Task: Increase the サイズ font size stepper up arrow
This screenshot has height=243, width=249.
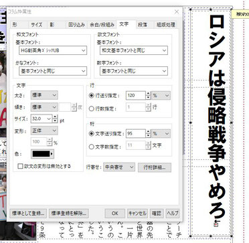Action: click(x=55, y=116)
